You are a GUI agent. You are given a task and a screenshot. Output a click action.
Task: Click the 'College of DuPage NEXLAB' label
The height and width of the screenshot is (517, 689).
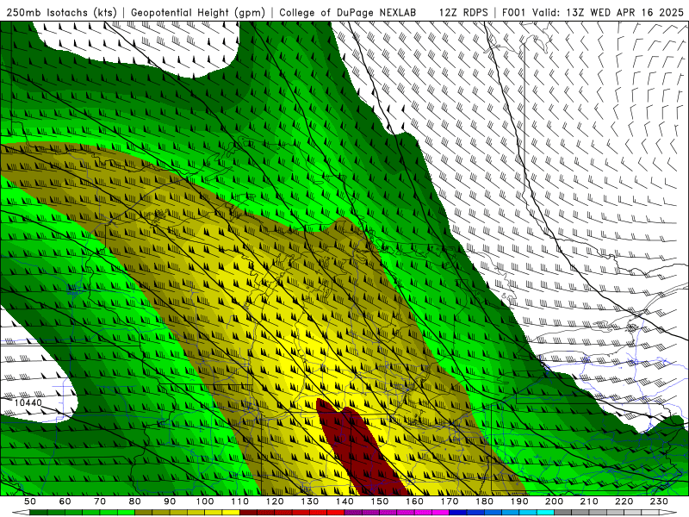[x=348, y=12]
